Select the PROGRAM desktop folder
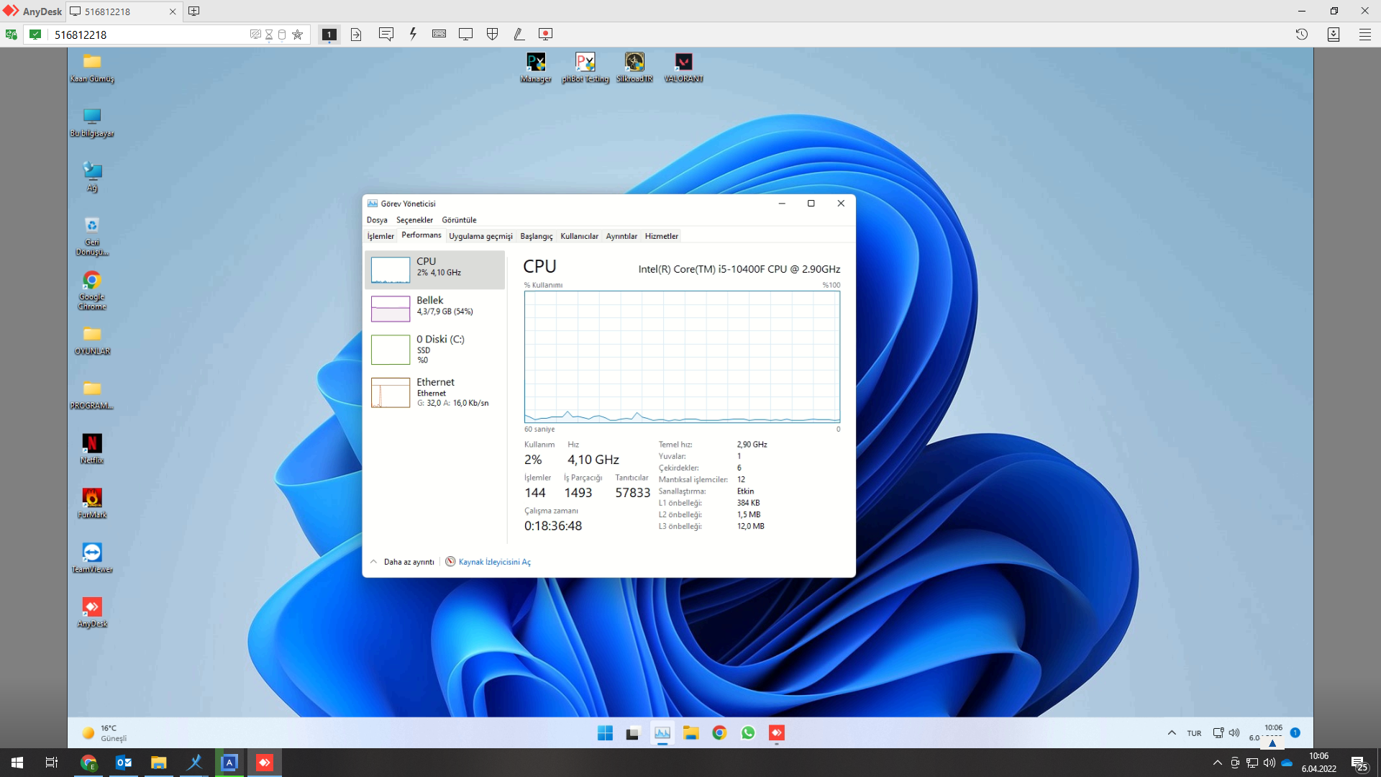This screenshot has height=777, width=1381. [x=92, y=395]
